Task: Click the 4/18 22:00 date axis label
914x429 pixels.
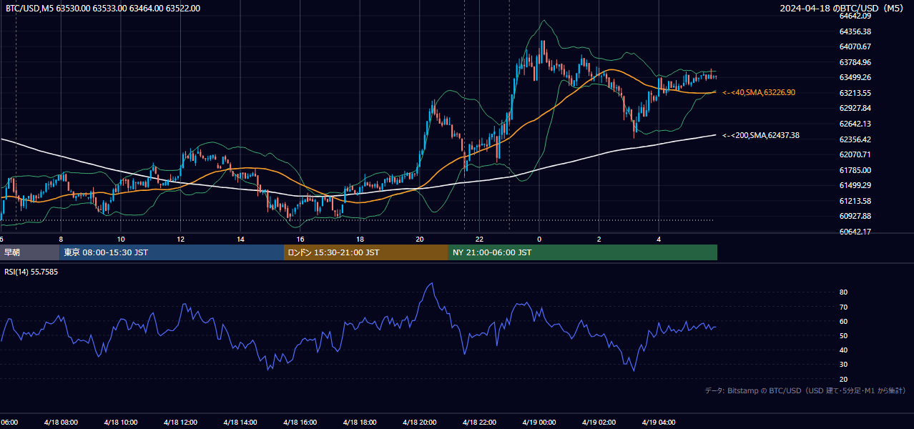Action: coord(479,423)
